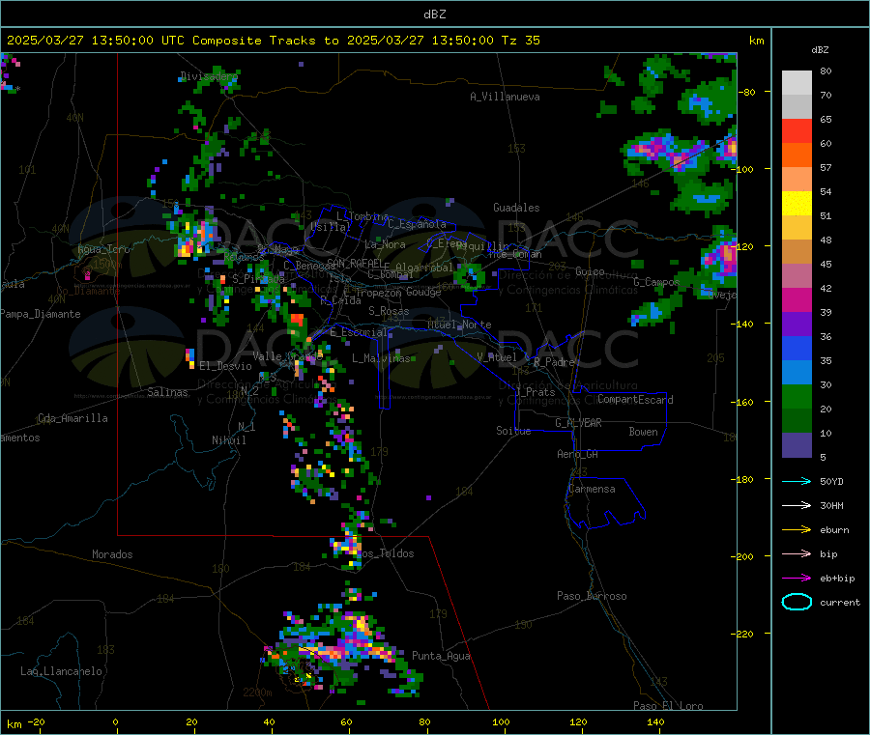Click the slate-blue lowest legend swatch
Screen dimensions: 870x735
click(797, 445)
